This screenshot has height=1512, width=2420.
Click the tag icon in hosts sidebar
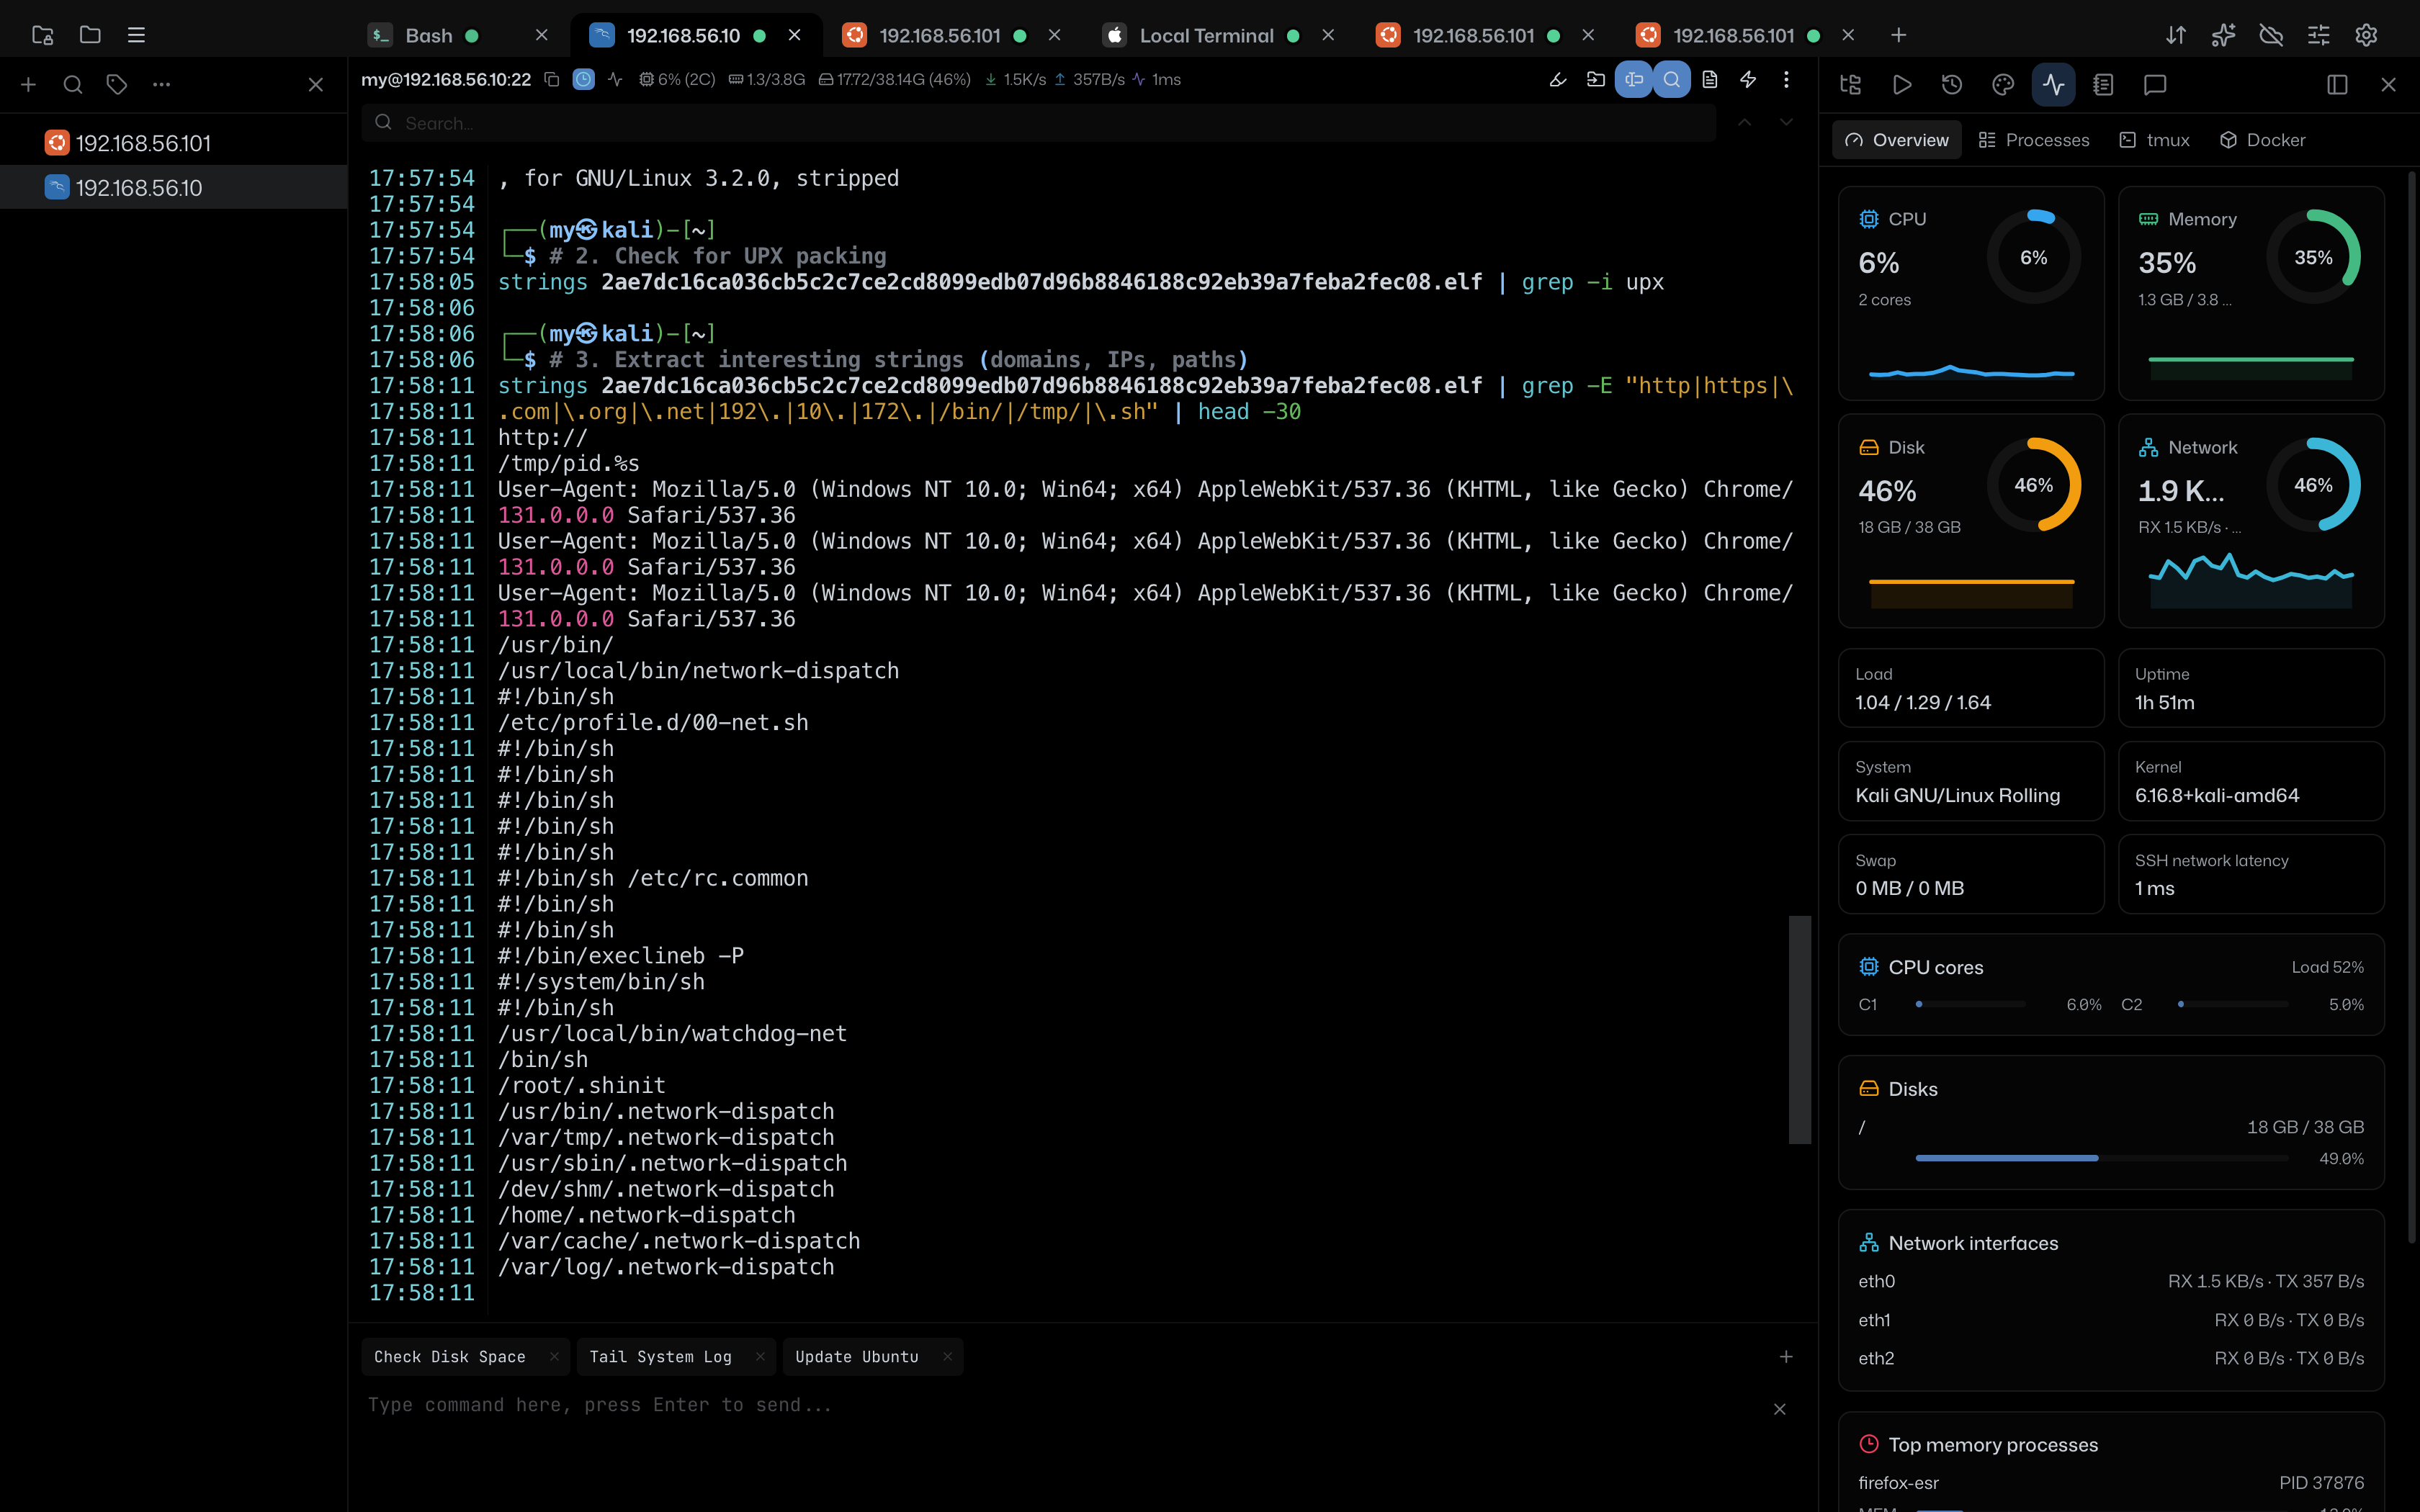[117, 85]
